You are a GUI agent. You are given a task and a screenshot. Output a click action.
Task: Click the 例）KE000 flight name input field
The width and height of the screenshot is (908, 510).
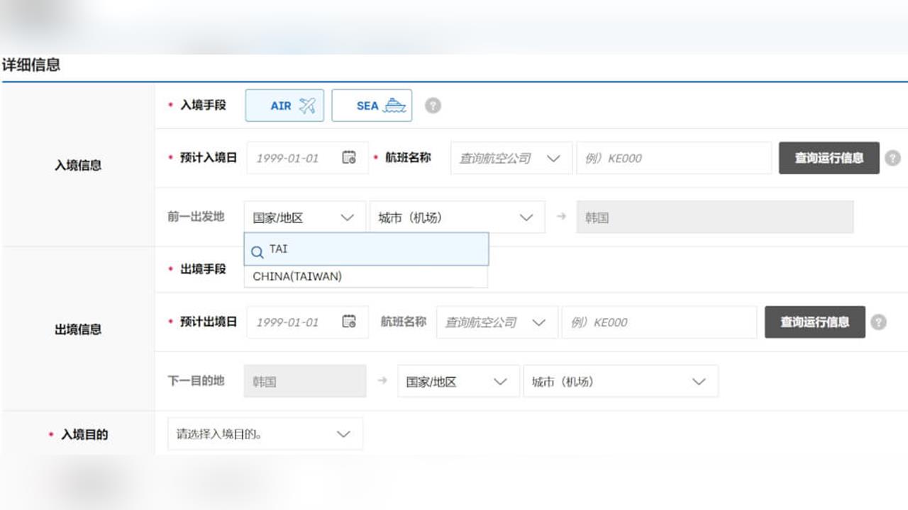pyautogui.click(x=672, y=157)
